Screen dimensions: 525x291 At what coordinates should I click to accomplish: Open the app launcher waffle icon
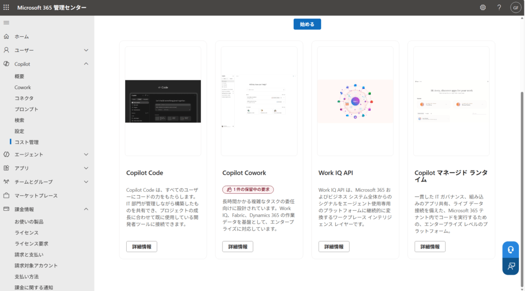point(6,7)
